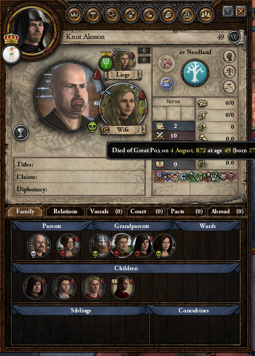Switch to the Vassals tab

pyautogui.click(x=106, y=211)
